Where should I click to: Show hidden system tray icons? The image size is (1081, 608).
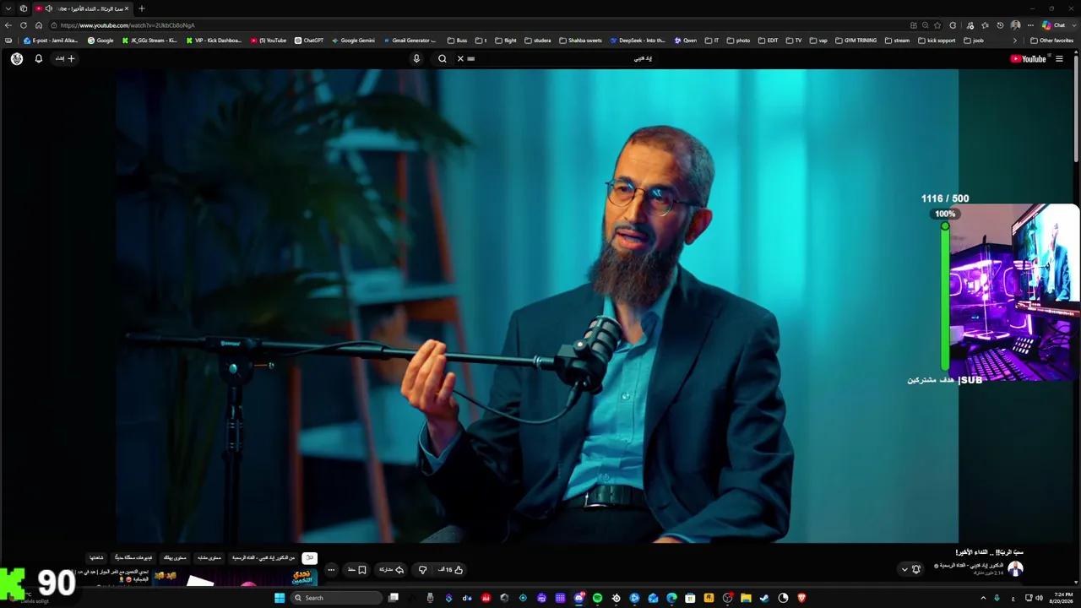(x=983, y=598)
